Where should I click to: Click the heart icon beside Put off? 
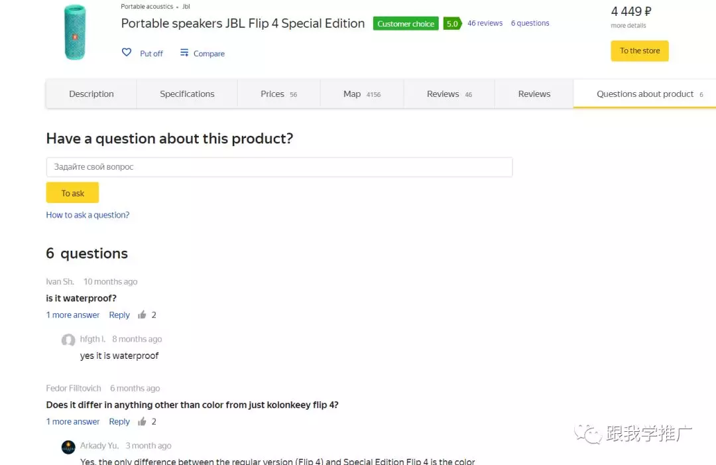pos(127,52)
